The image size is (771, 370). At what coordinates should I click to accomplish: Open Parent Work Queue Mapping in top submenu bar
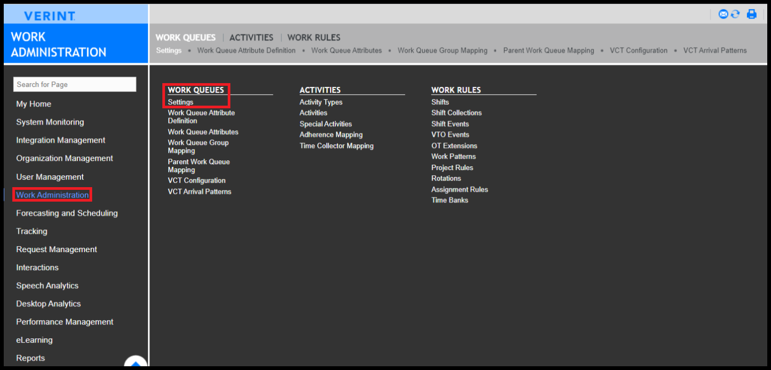(549, 50)
